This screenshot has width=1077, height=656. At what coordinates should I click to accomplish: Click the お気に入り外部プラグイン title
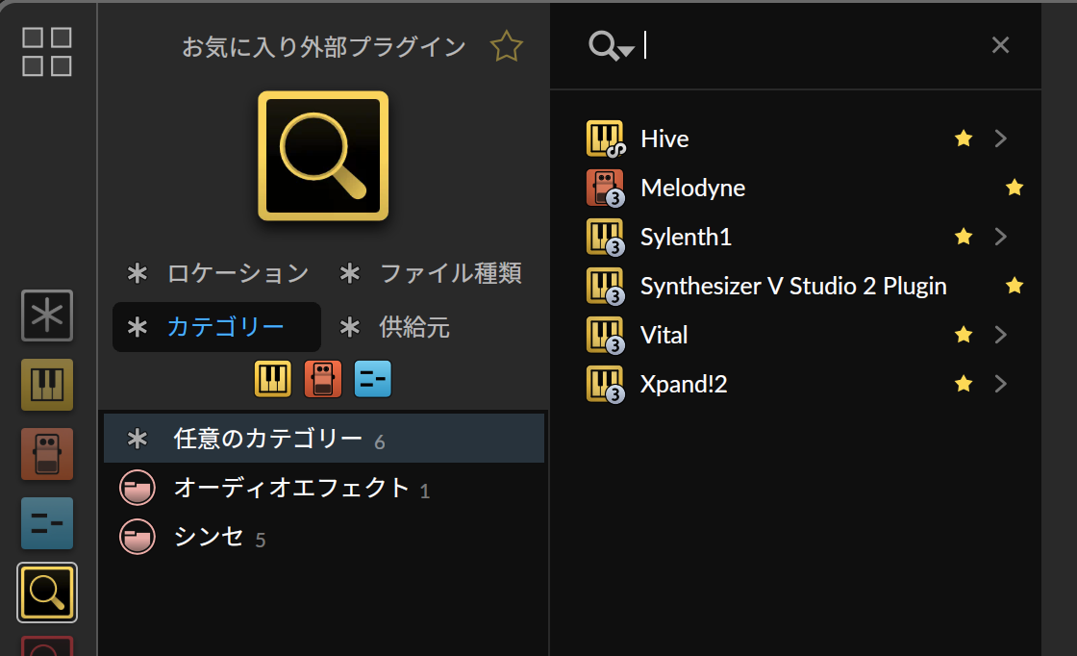323,47
